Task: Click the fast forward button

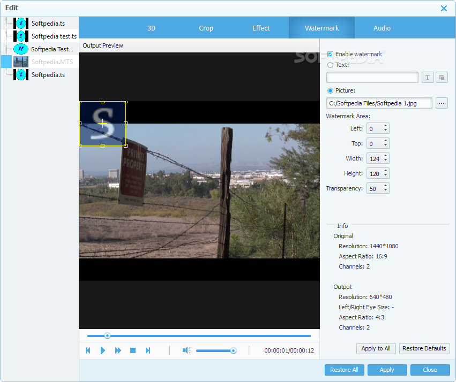Action: (x=118, y=350)
